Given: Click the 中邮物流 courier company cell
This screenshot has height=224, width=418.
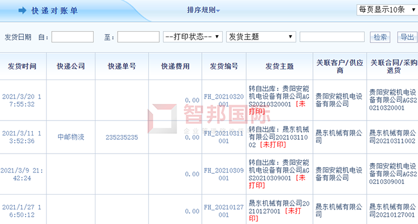Looking at the screenshot, I should [x=71, y=137].
